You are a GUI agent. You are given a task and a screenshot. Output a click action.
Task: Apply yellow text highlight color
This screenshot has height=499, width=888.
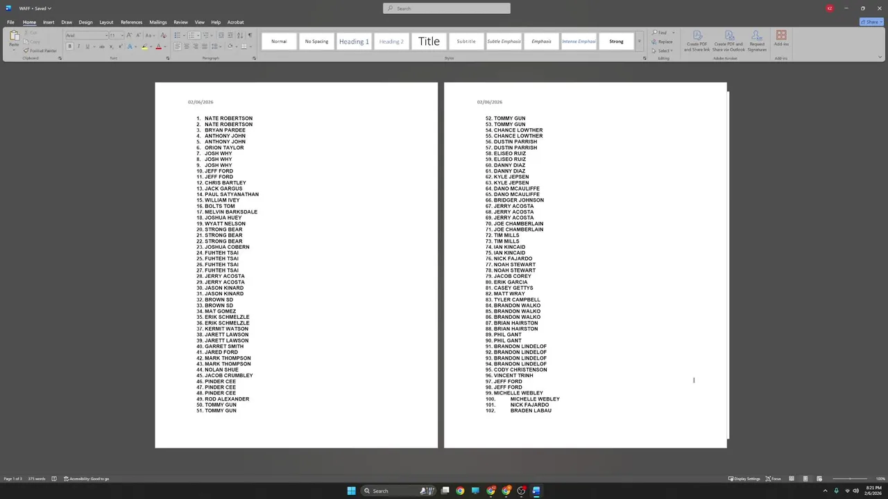[x=145, y=46]
